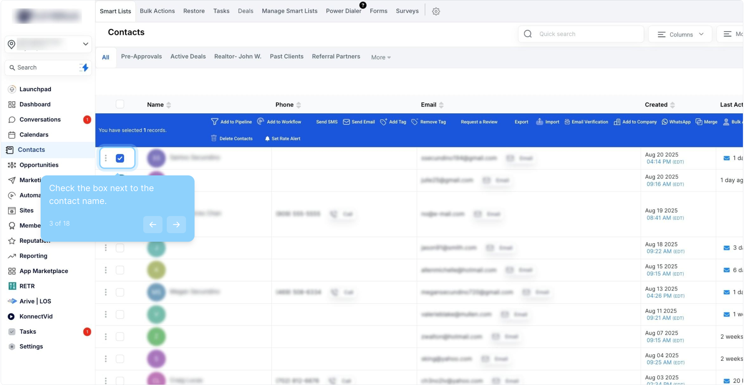Open the Bulk Actions menu tab
This screenshot has height=385, width=744.
pyautogui.click(x=157, y=11)
